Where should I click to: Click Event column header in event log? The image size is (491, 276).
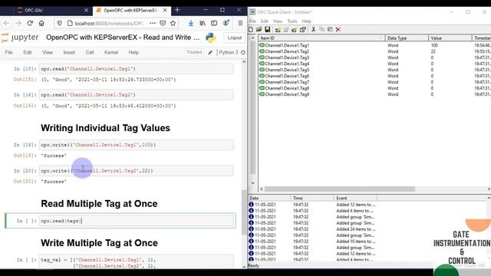click(x=355, y=198)
